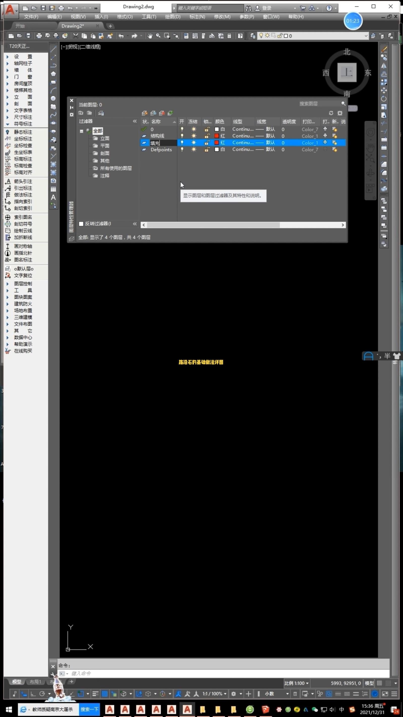Image resolution: width=403 pixels, height=717 pixels.
Task: Click the Cut scissors icon in toolbar
Action: pos(75,36)
